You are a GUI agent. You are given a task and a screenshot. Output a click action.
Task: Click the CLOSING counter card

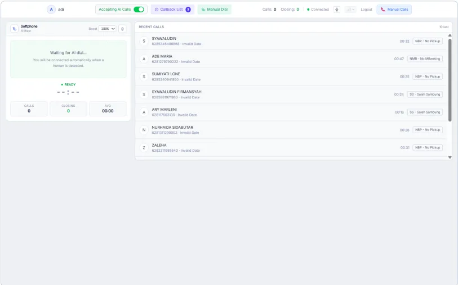pyautogui.click(x=68, y=108)
